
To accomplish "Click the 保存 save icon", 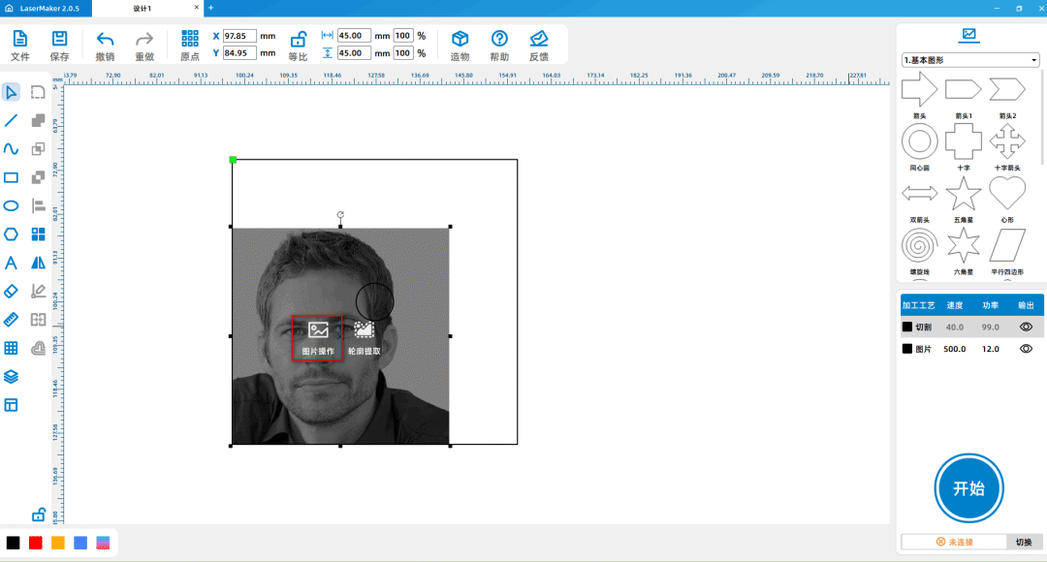I will pos(59,40).
